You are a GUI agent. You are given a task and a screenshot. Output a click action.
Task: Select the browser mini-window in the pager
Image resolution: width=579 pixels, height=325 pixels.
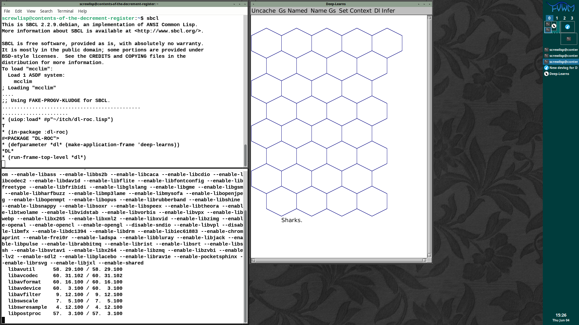pos(568,27)
